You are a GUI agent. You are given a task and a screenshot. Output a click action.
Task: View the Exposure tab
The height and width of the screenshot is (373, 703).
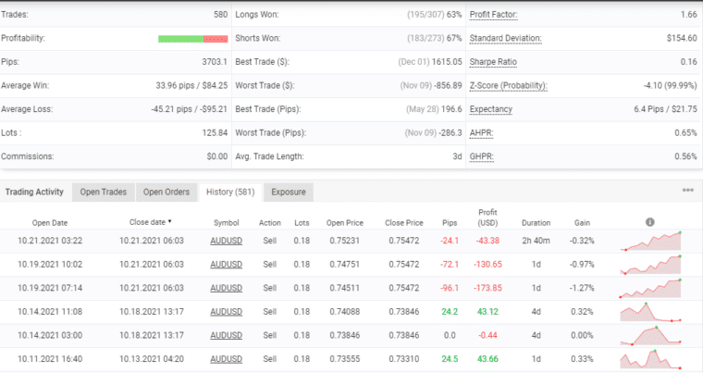click(289, 193)
